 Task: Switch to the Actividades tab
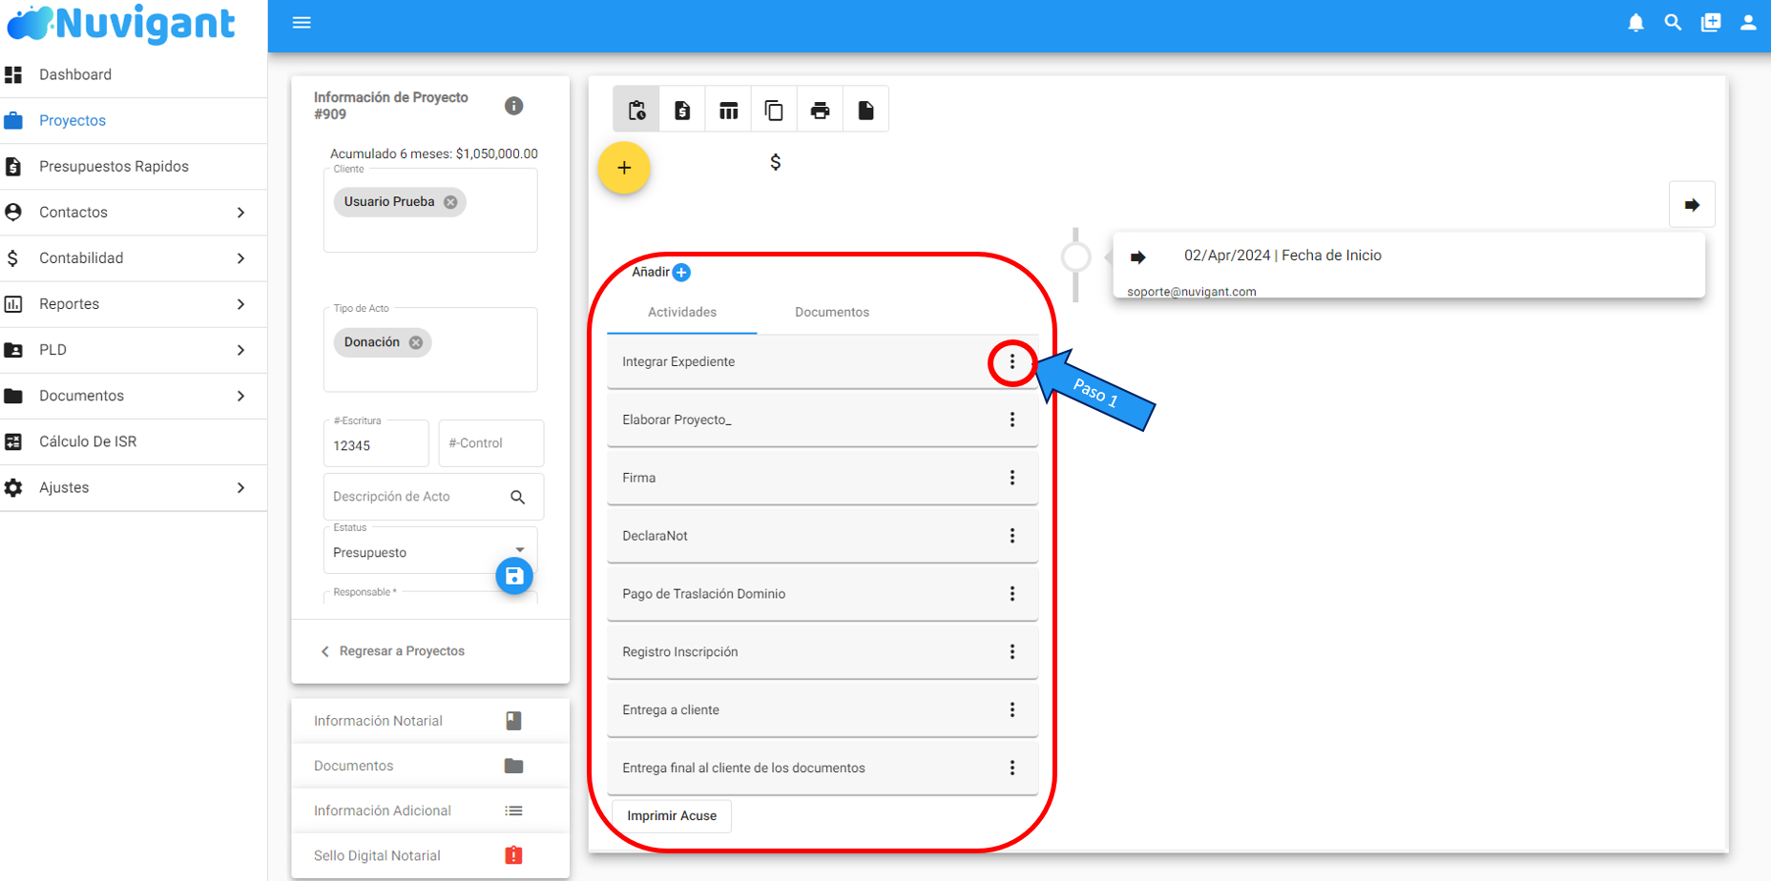coord(682,313)
